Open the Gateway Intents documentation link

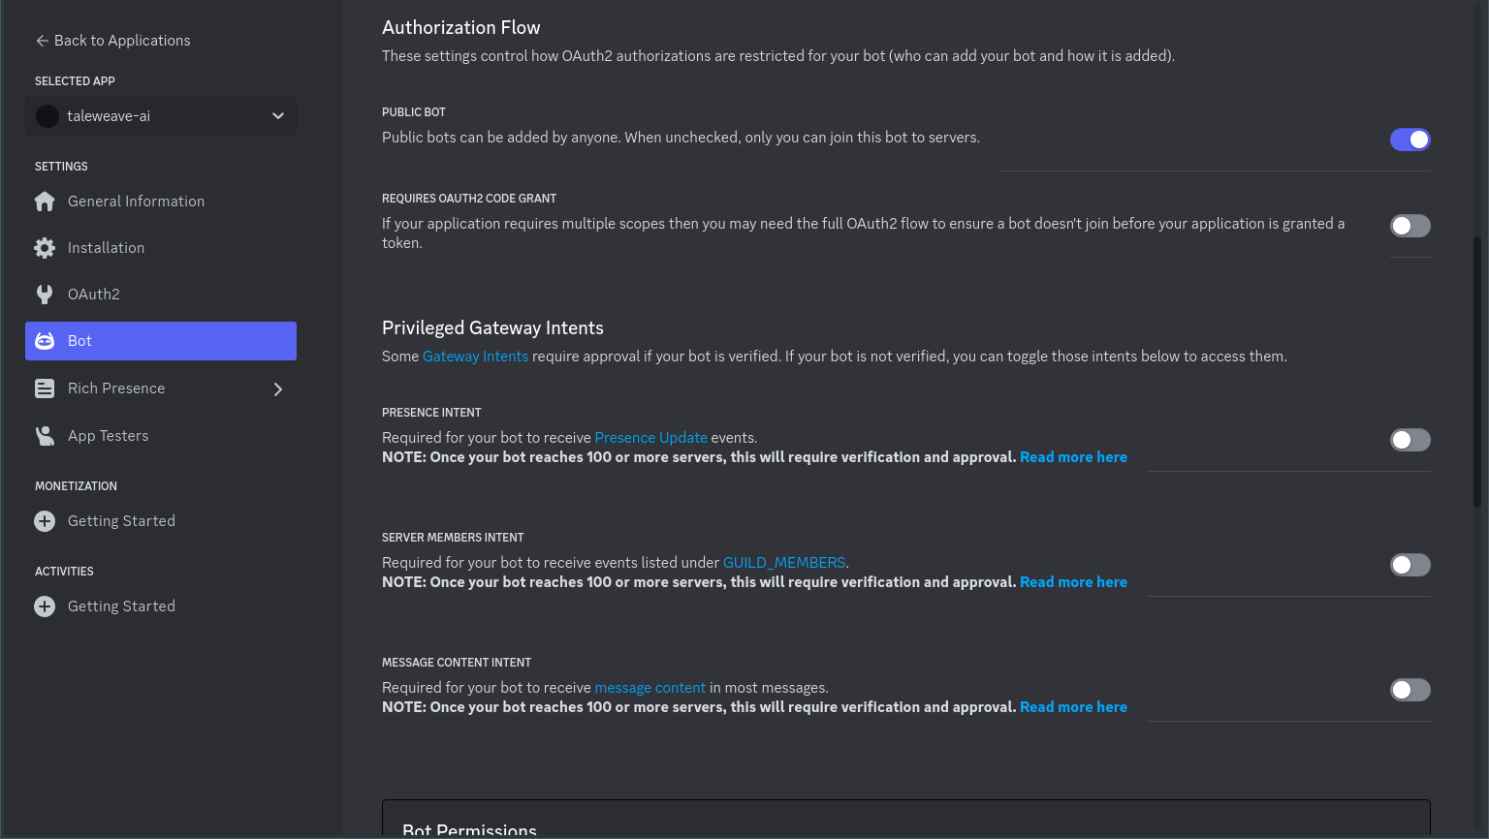click(x=475, y=357)
